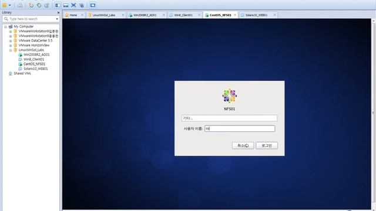Click the library search field
The image size is (376, 211).
tap(31, 19)
